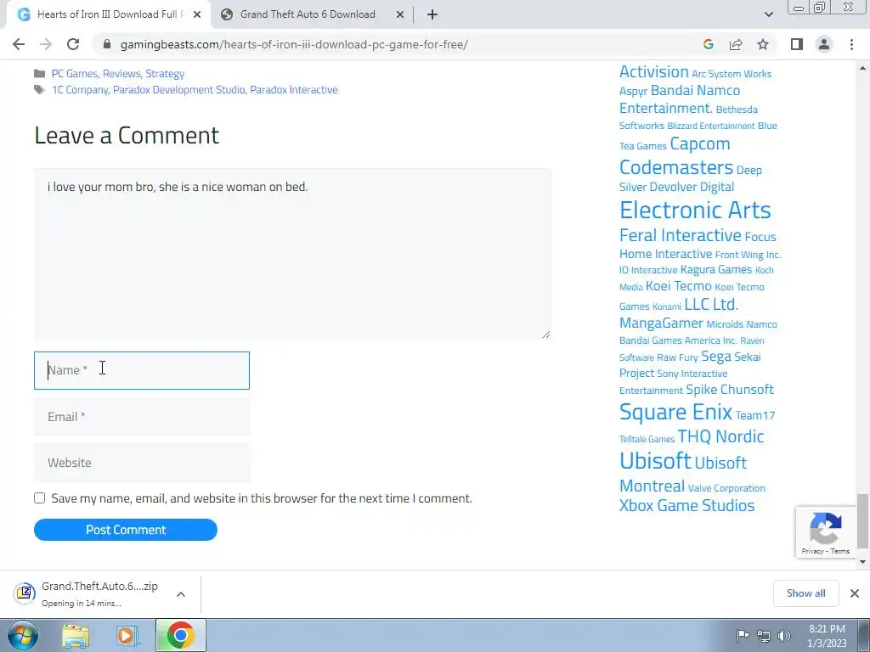870x652 pixels.
Task: Open the THQ Nordic tag link
Action: 720,436
